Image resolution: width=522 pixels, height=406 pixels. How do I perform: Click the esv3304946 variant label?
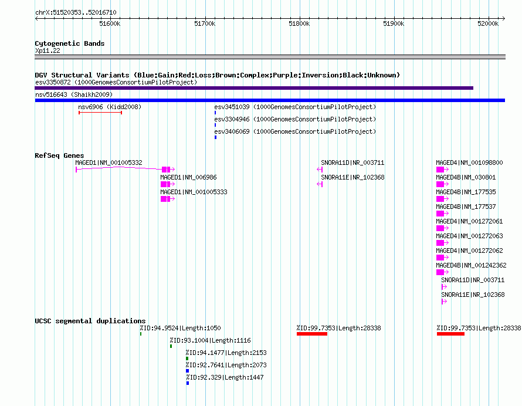tap(295, 119)
